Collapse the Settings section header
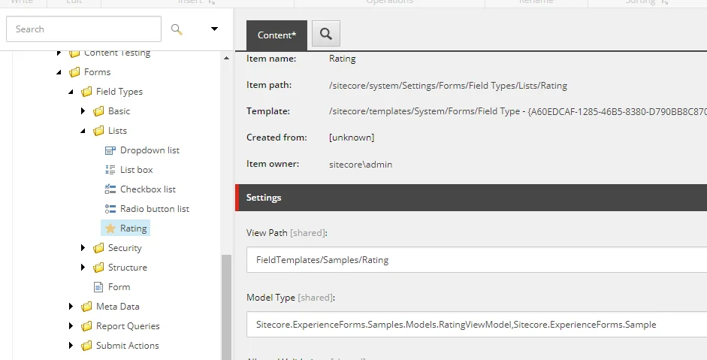707x360 pixels. [x=471, y=198]
